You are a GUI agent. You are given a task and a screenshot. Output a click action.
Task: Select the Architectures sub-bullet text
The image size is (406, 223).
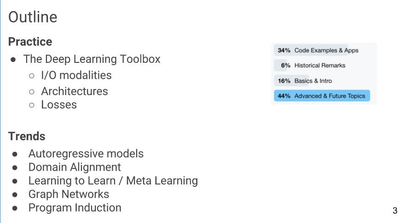pos(74,91)
